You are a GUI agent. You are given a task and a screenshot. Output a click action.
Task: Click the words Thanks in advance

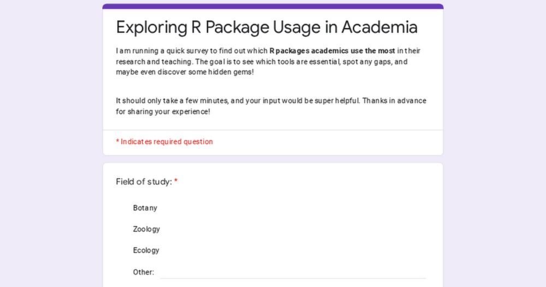click(394, 101)
